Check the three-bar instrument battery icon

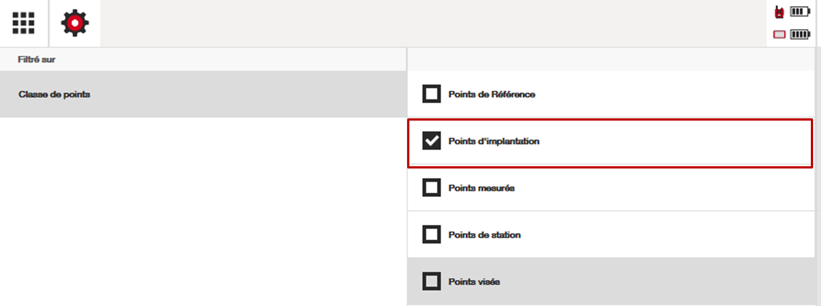[800, 11]
